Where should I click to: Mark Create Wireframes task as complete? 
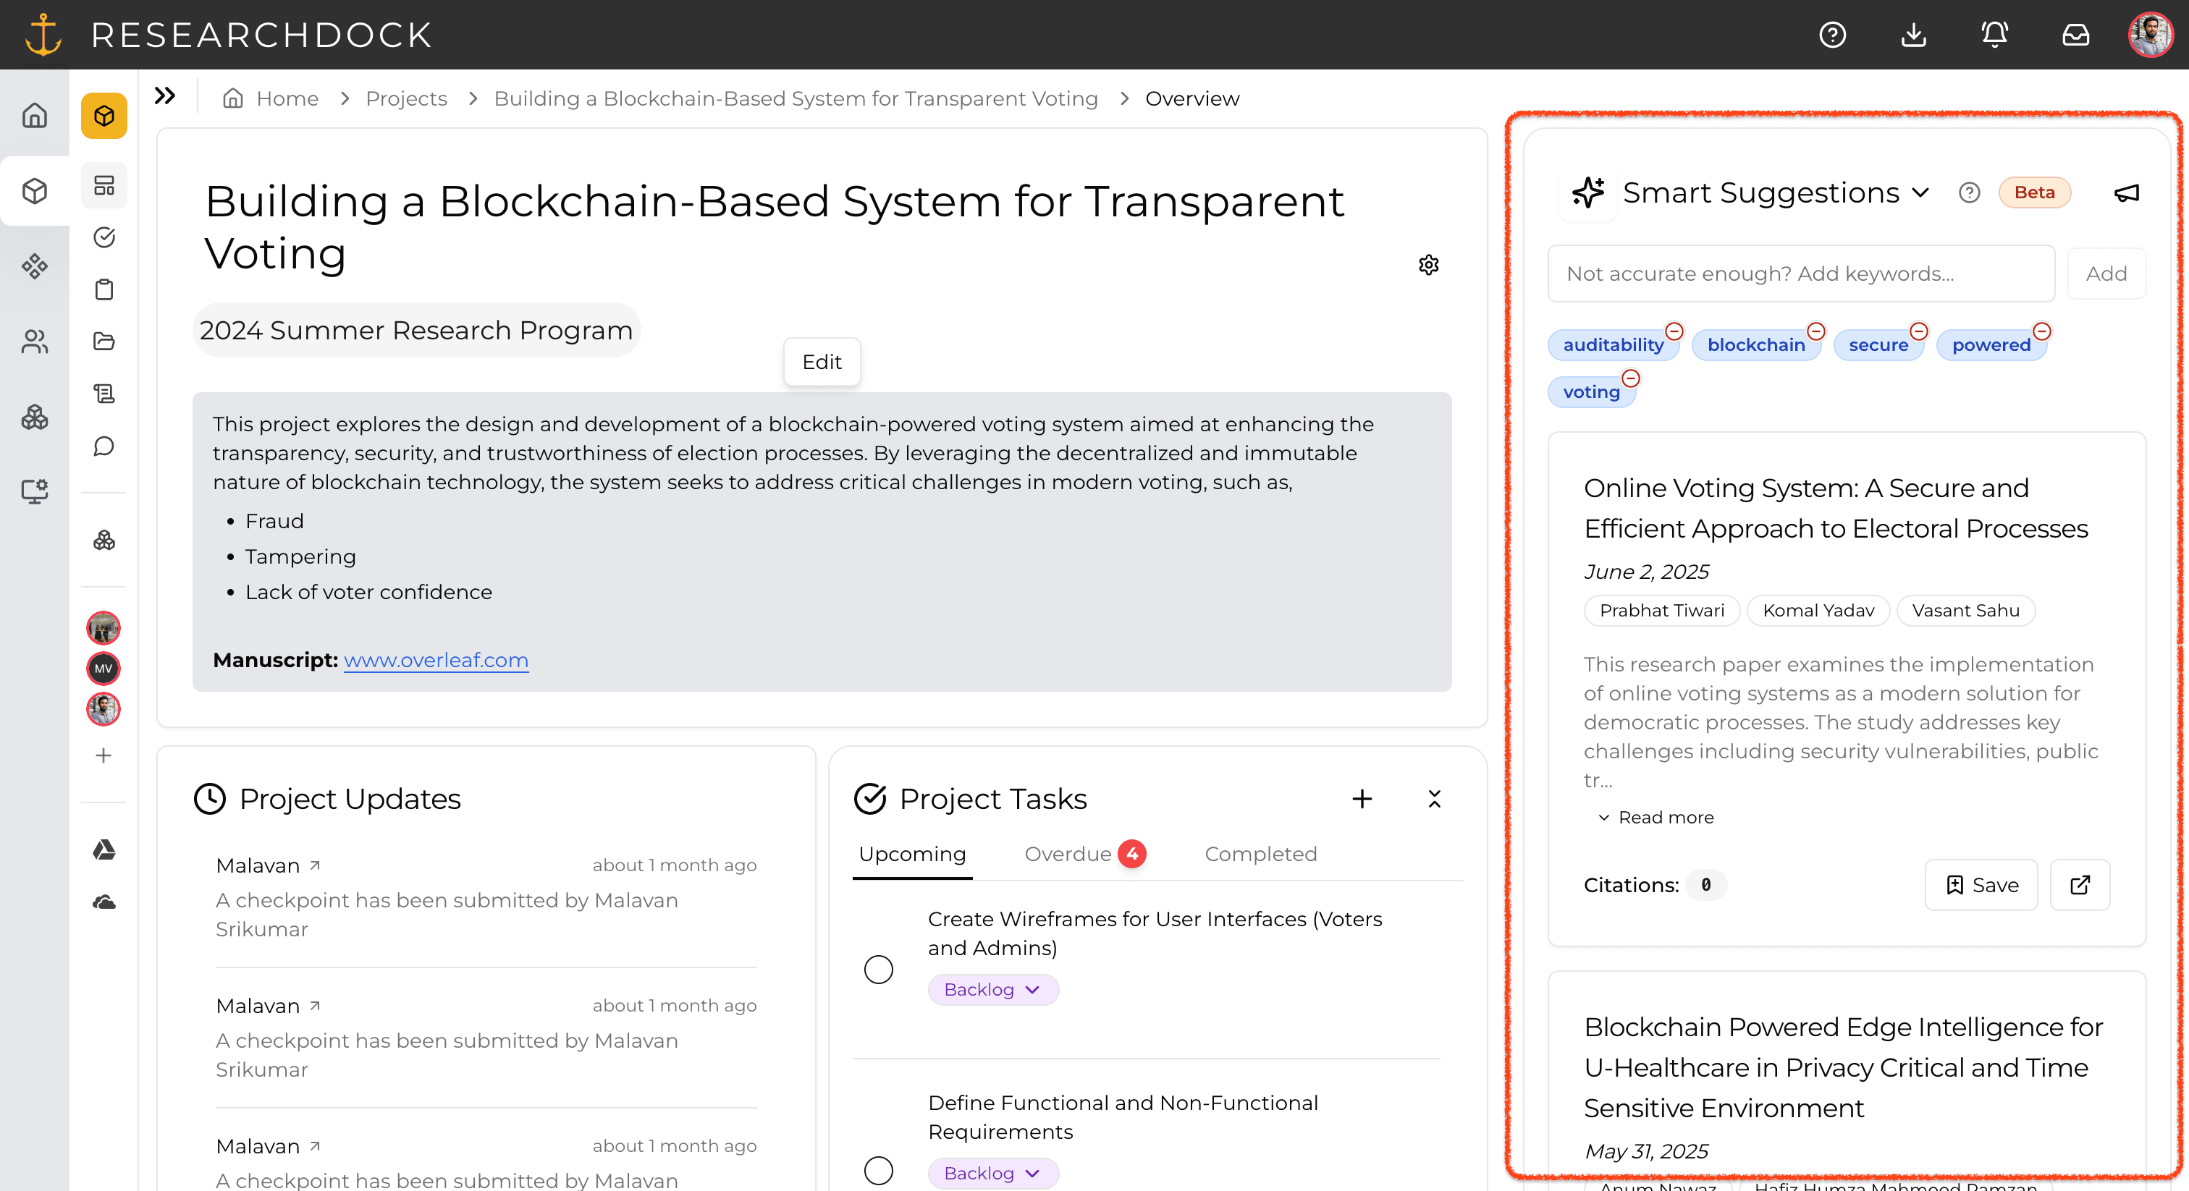(x=878, y=970)
